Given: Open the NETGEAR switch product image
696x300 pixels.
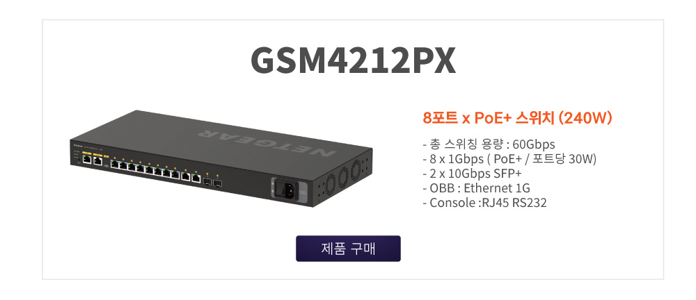Looking at the screenshot, I should pos(220,158).
